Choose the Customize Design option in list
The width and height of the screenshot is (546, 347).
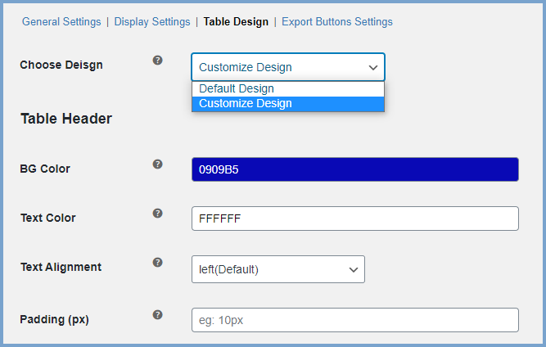(x=288, y=104)
